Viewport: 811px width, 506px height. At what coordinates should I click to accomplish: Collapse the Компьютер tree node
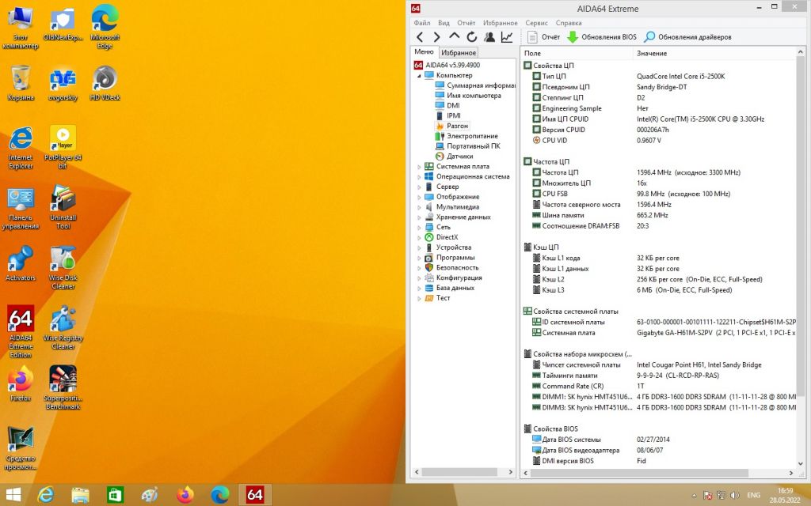click(x=420, y=75)
